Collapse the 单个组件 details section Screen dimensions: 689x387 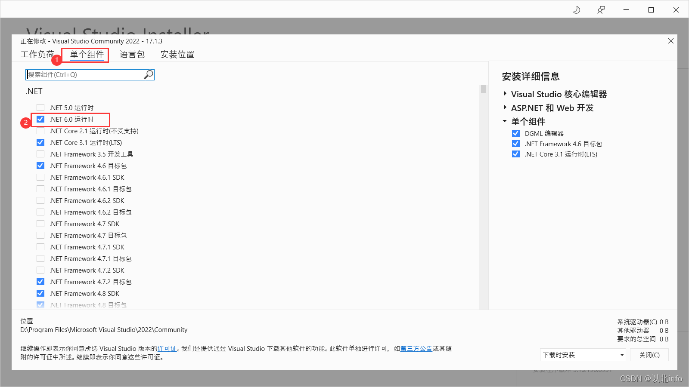click(505, 121)
